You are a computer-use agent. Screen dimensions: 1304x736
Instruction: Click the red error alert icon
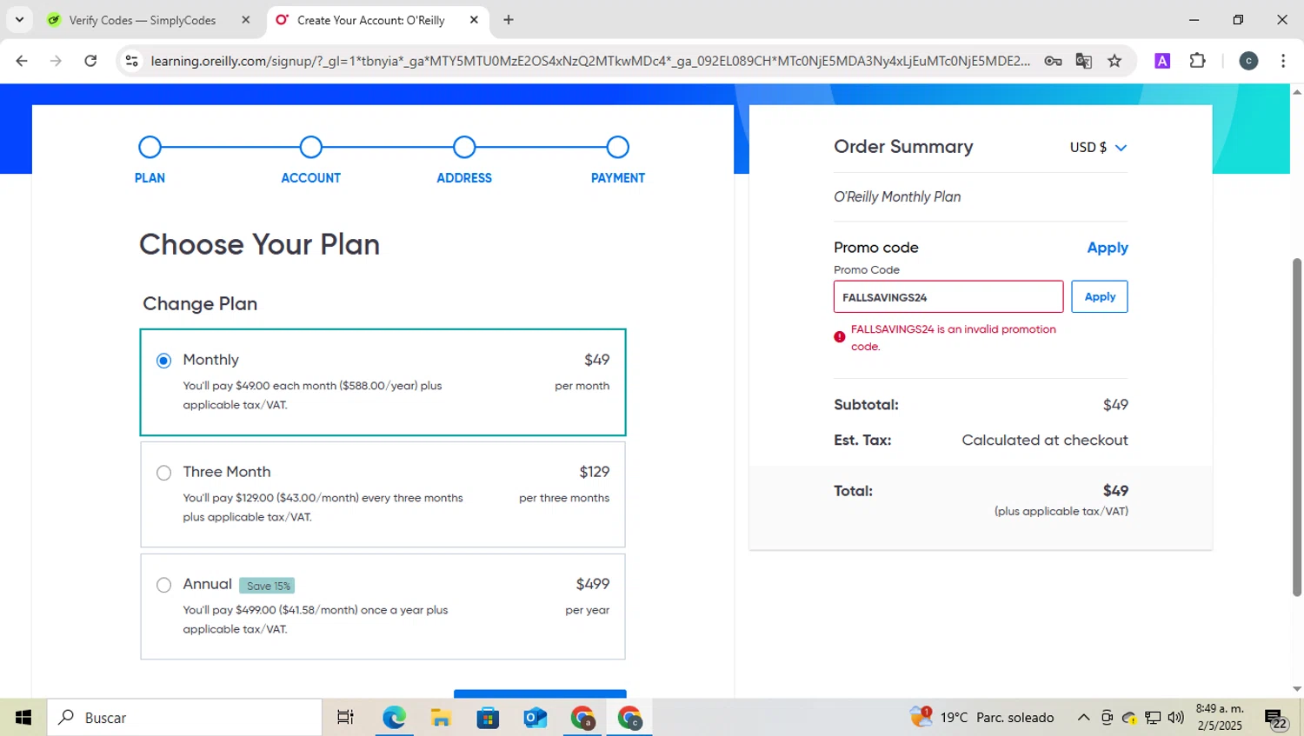click(840, 337)
